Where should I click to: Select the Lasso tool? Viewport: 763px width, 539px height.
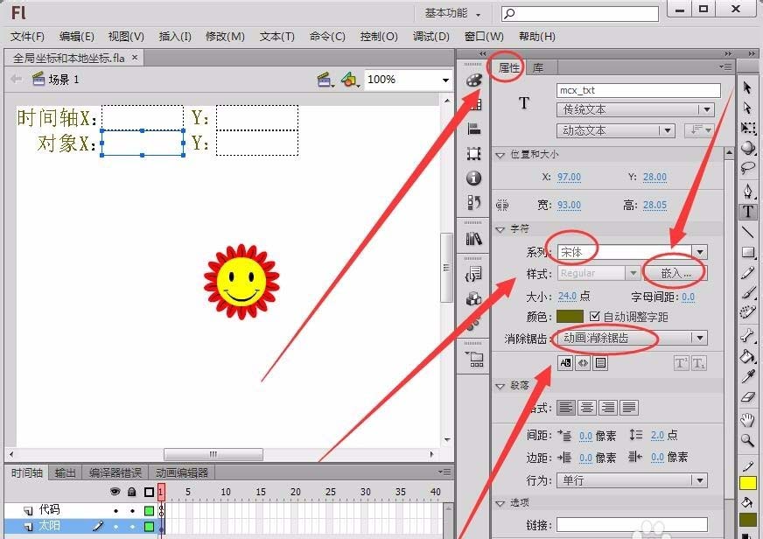coord(748,168)
